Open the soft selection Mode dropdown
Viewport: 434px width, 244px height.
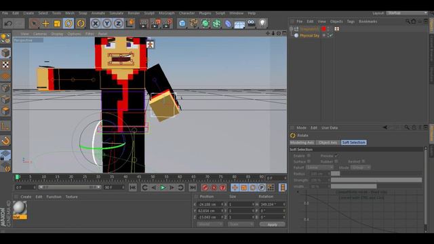(x=360, y=167)
